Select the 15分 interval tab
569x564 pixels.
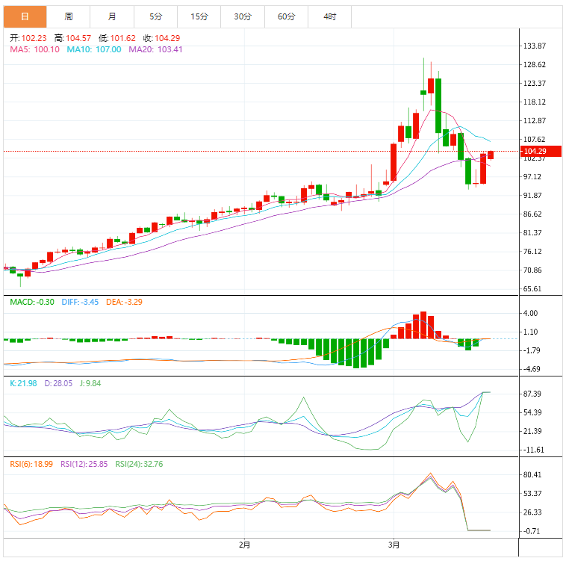tap(199, 16)
